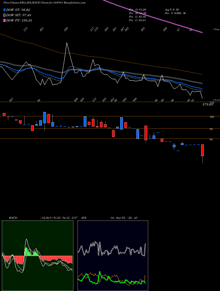Select the 'DOW MT: 97.48' legend label
Viewport: 220px width, 291px height.
(x=18, y=15)
